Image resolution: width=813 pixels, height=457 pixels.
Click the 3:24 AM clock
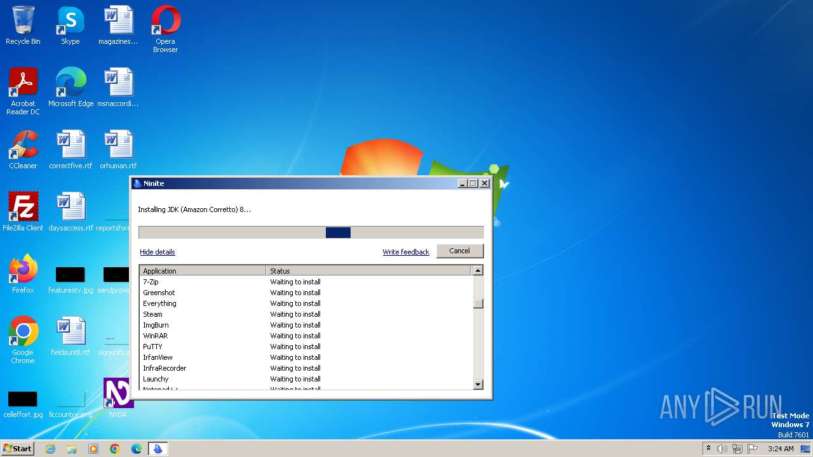coord(780,449)
